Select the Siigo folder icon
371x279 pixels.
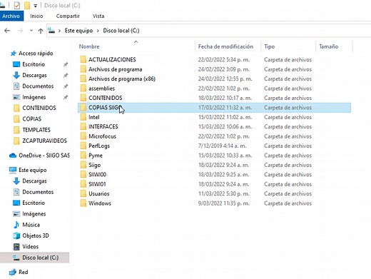83,165
